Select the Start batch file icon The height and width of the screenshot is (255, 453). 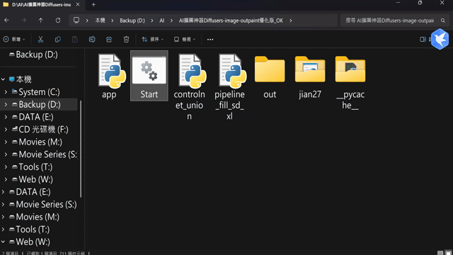(x=149, y=76)
